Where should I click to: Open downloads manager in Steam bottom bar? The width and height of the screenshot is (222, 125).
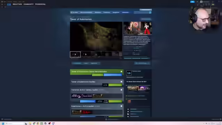(x=113, y=119)
